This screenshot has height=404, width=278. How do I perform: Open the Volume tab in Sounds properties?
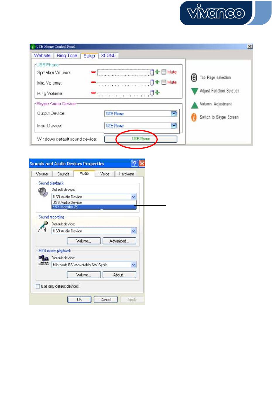click(x=42, y=174)
